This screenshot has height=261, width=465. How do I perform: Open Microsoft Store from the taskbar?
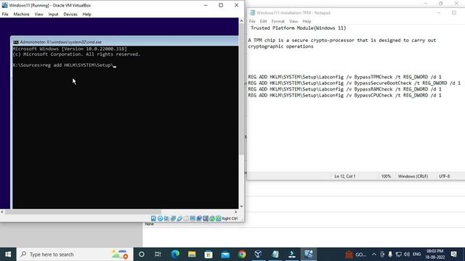tap(209, 254)
